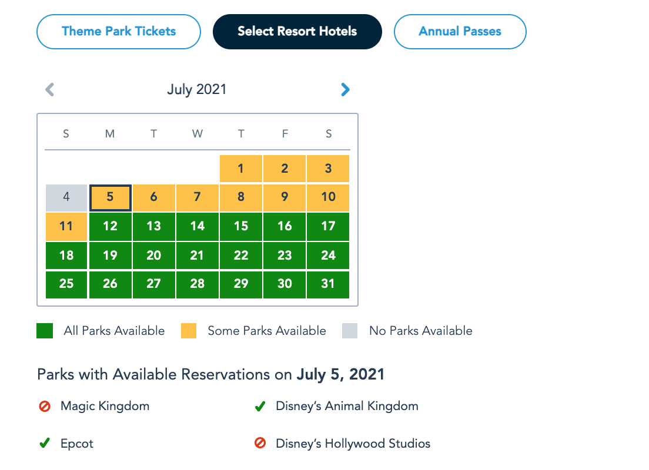
Task: Click the green All Parks Available swatch
Action: [45, 331]
